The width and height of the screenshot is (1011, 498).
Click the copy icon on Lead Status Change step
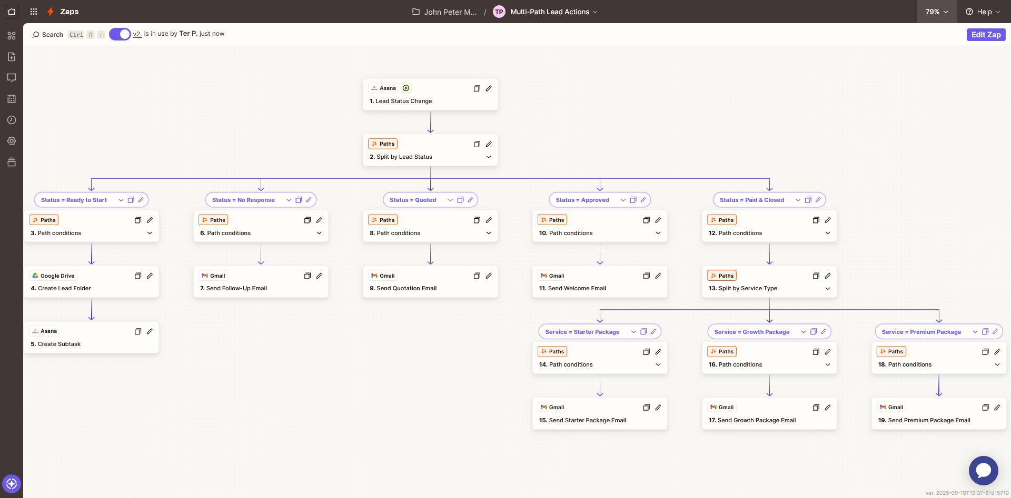[x=477, y=88]
